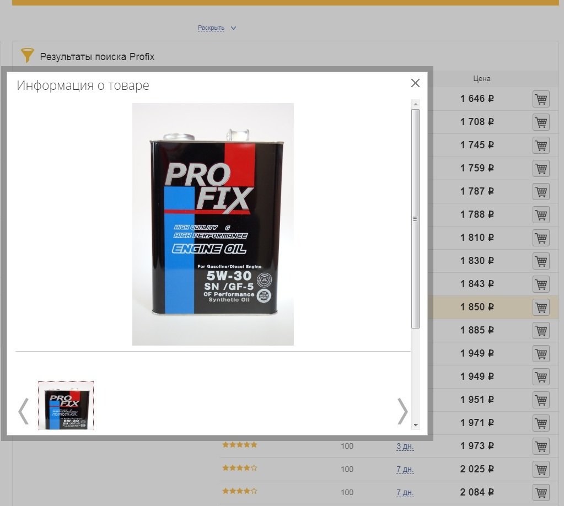Click quantity 100 in 1 973 ₽ row
This screenshot has width=564, height=506.
click(347, 446)
